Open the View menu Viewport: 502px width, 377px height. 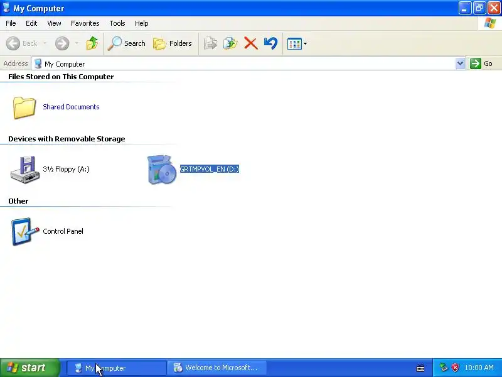pyautogui.click(x=54, y=23)
